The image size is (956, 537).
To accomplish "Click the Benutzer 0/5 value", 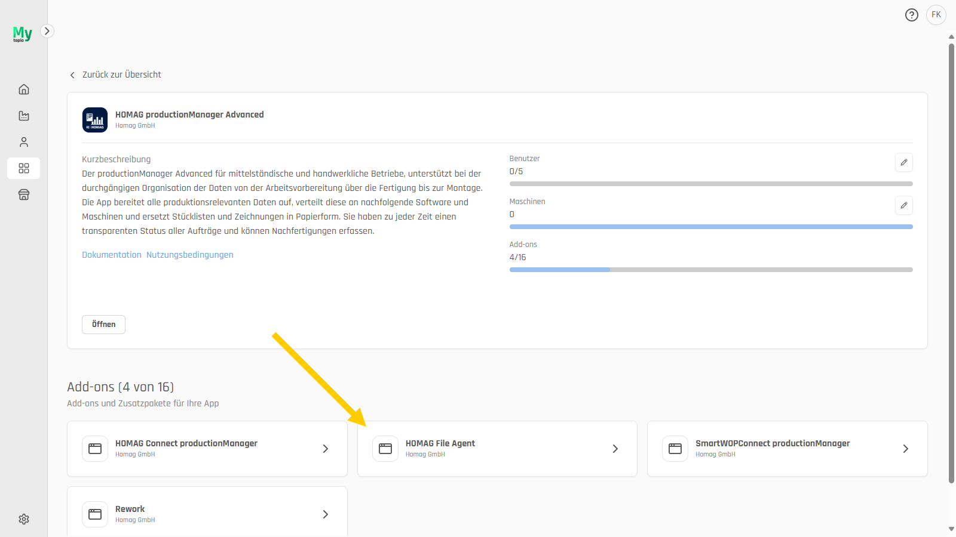I will pyautogui.click(x=516, y=171).
